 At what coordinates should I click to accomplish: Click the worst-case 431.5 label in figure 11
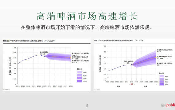coord(80,61)
